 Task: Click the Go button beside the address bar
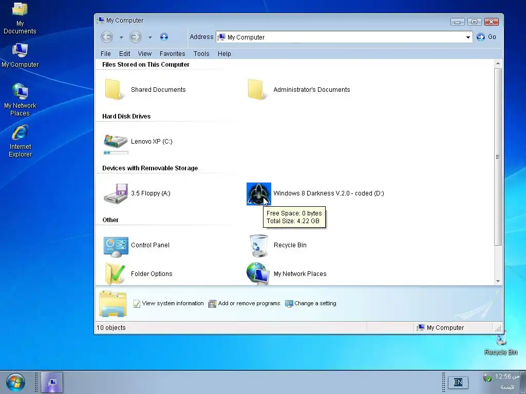[x=486, y=37]
